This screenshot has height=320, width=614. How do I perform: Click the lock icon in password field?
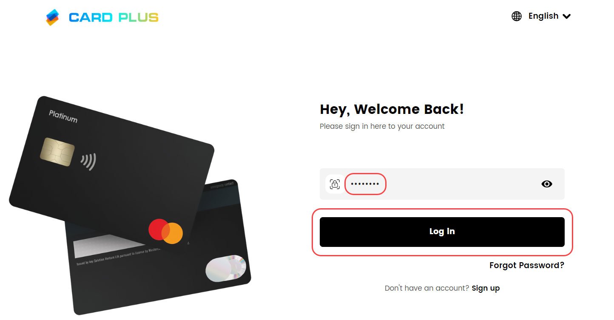click(x=335, y=184)
